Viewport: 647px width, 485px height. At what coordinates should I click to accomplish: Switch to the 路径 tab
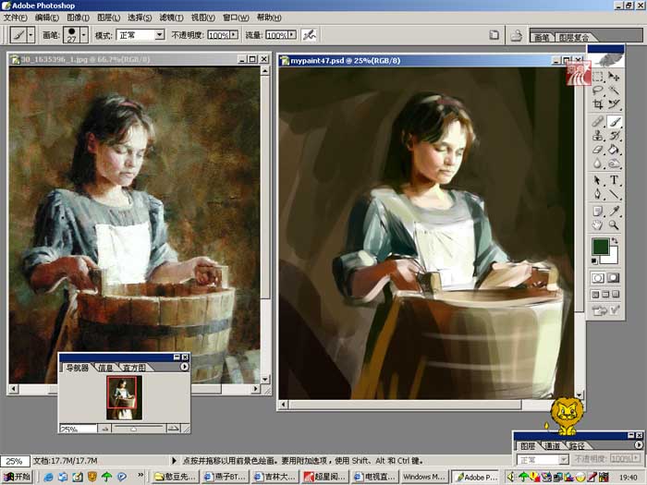coord(577,446)
